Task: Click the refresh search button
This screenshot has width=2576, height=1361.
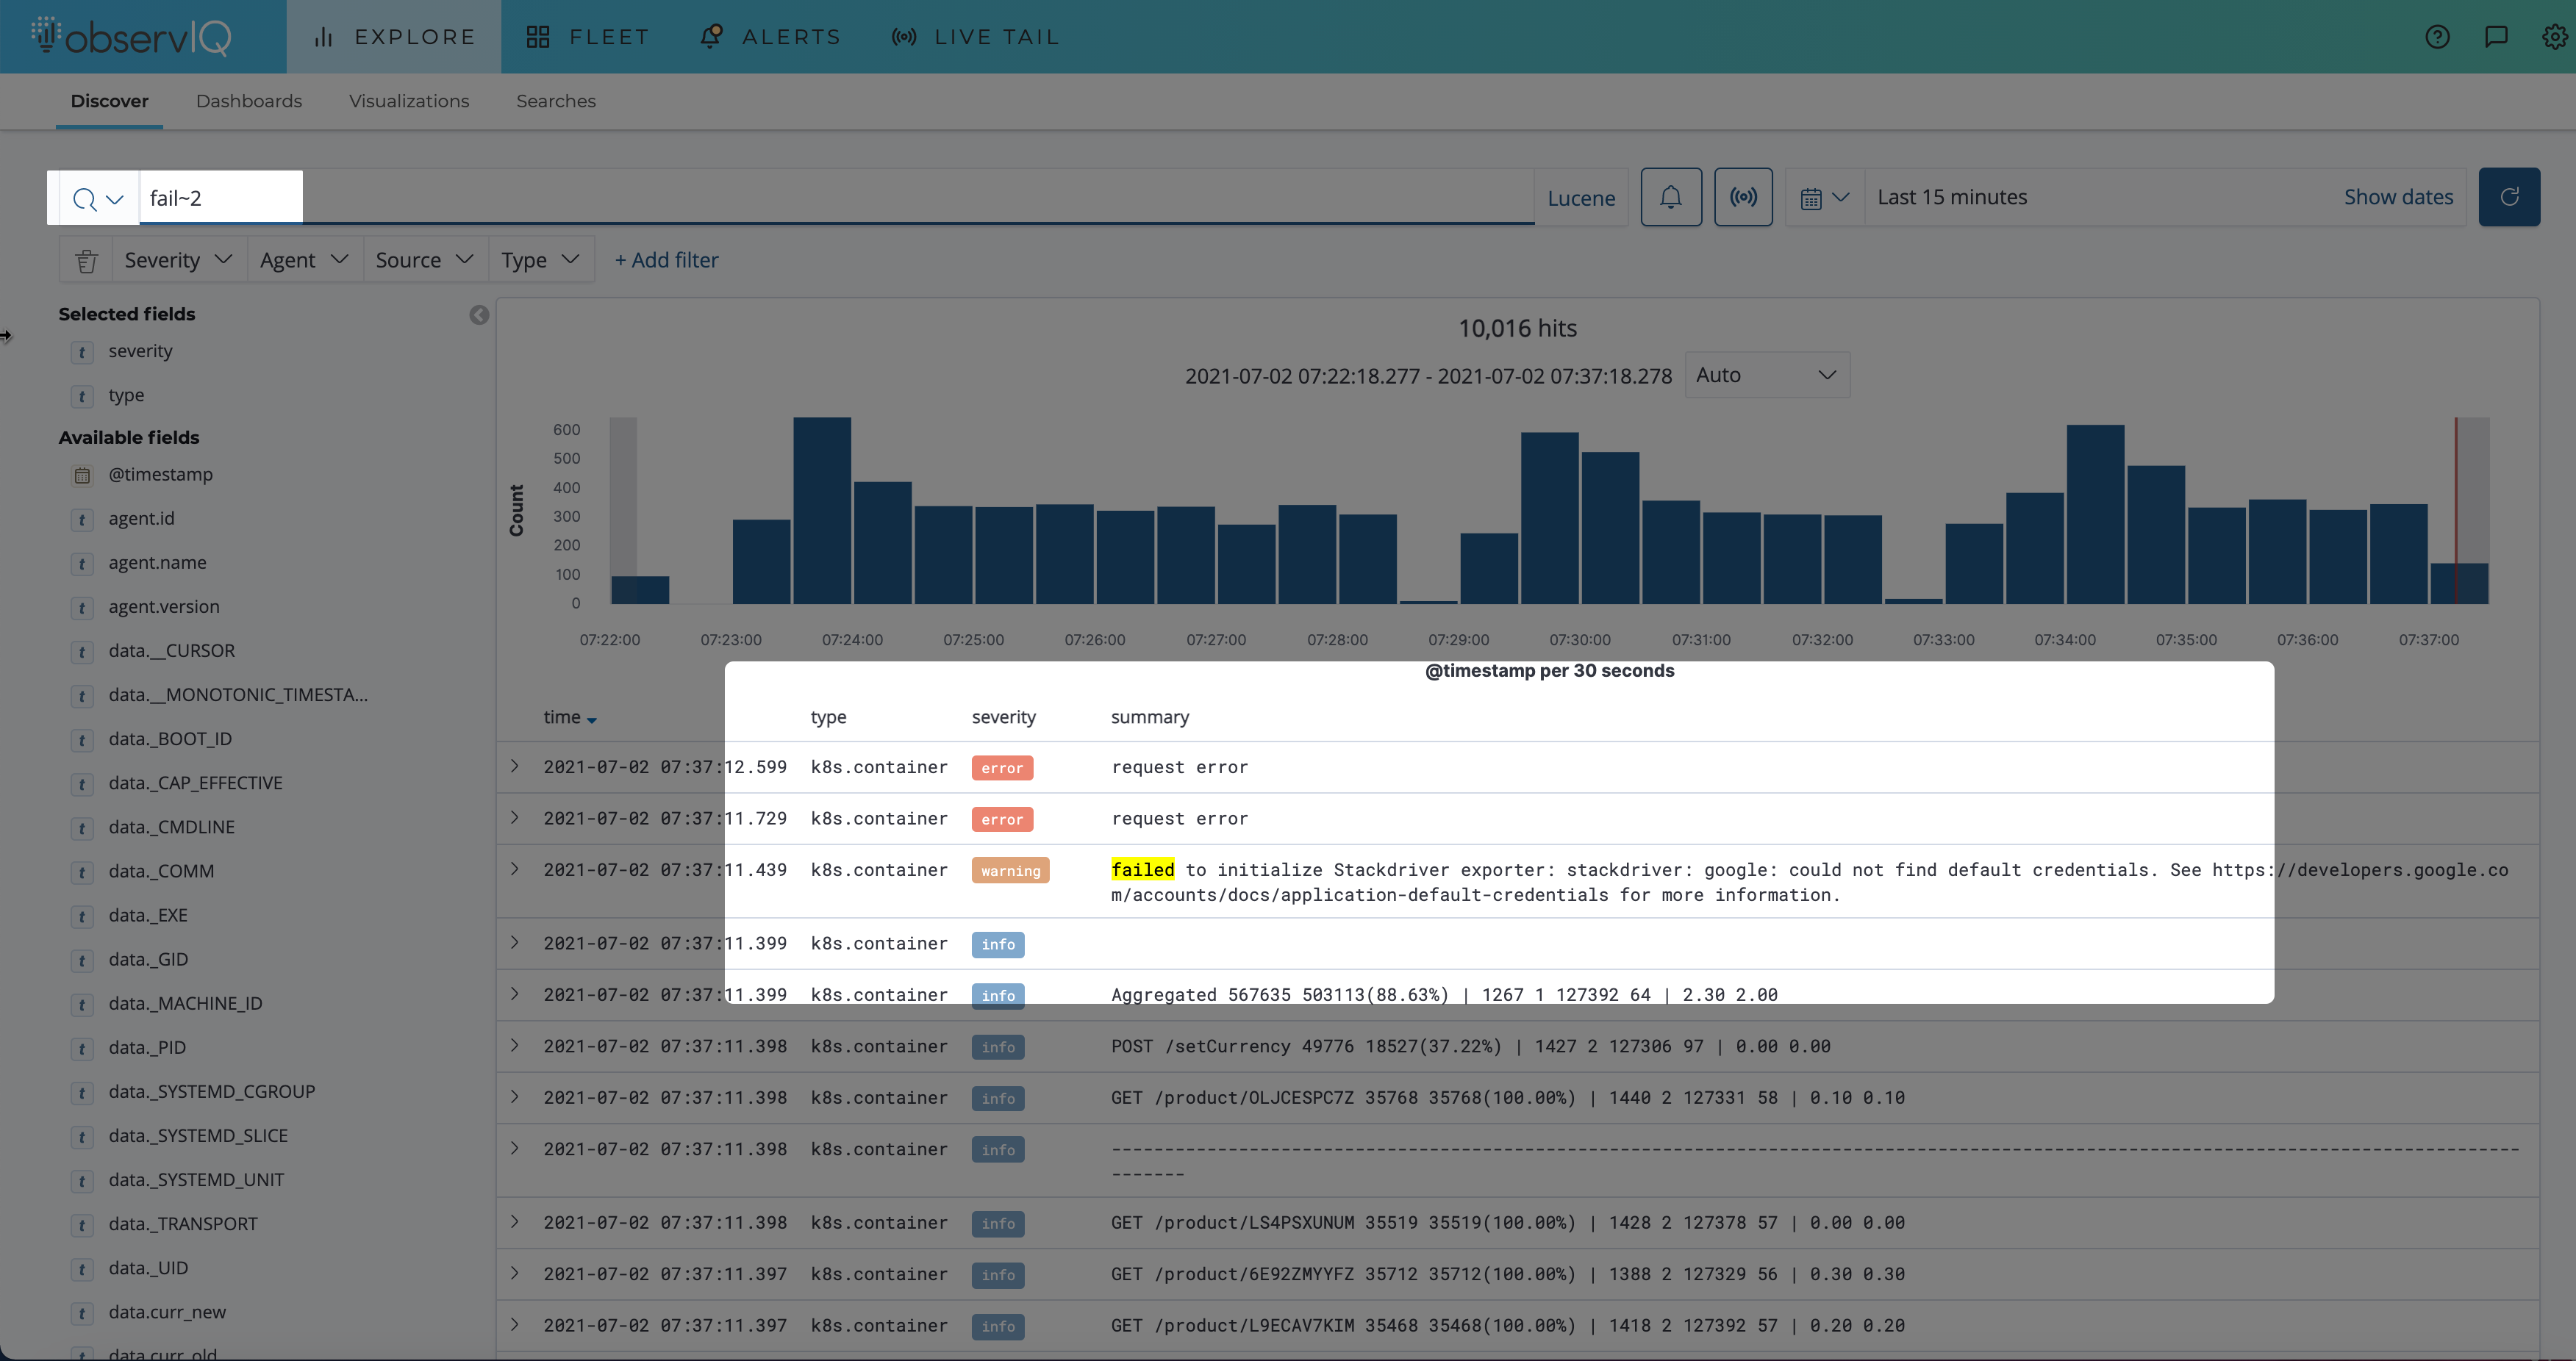Action: (x=2508, y=197)
